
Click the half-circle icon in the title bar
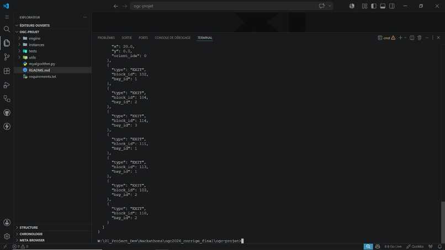tap(352, 6)
